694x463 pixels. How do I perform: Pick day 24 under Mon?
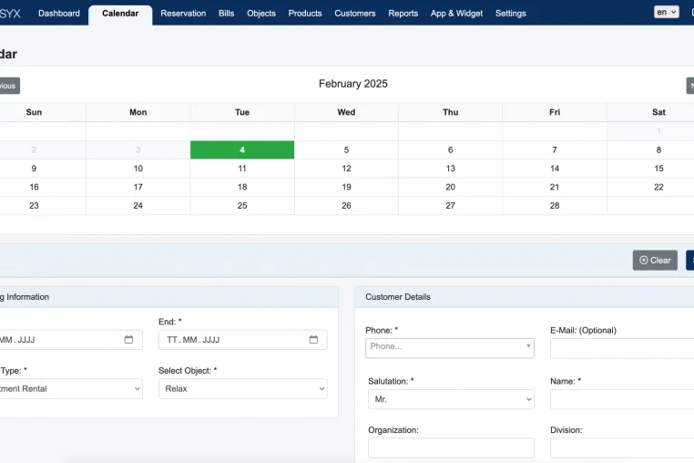pos(138,206)
